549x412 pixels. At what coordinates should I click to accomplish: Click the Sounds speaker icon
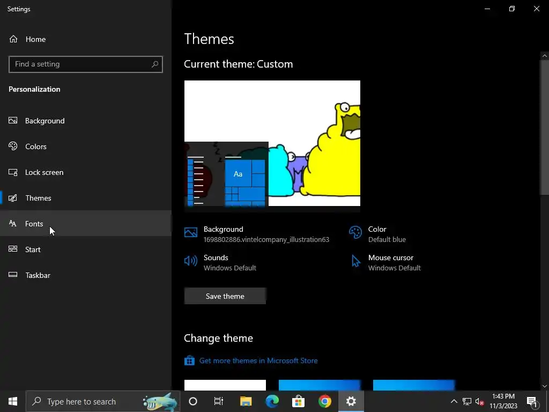(191, 261)
